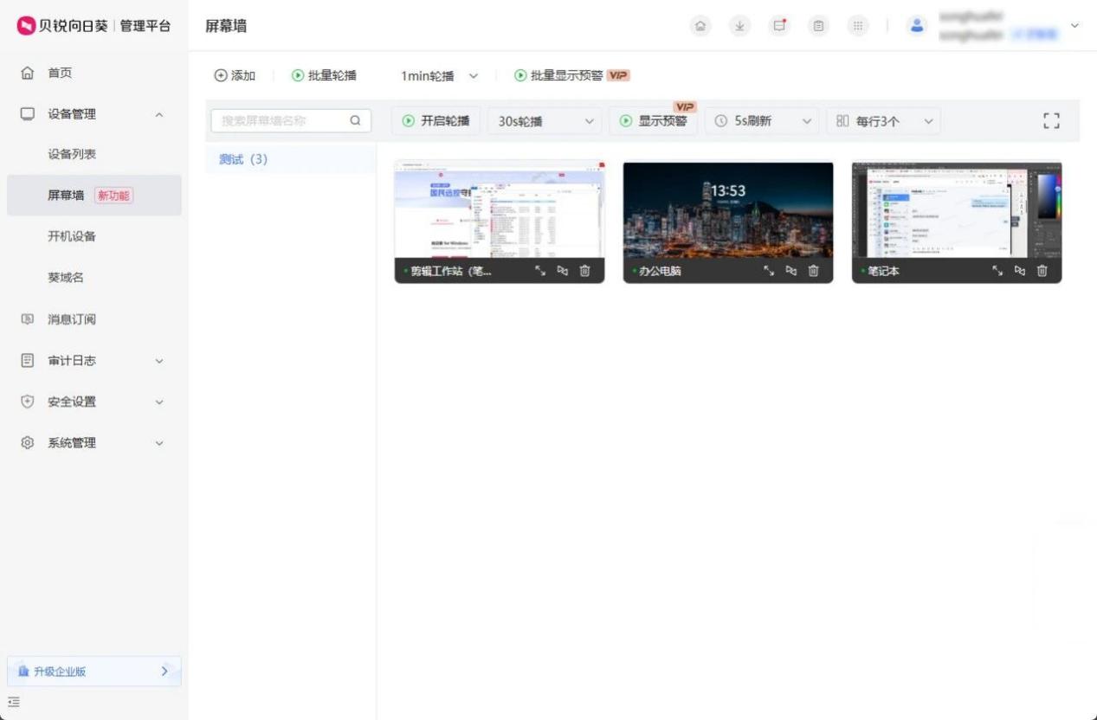Click the download icon in top header
This screenshot has height=720, width=1097.
[739, 26]
